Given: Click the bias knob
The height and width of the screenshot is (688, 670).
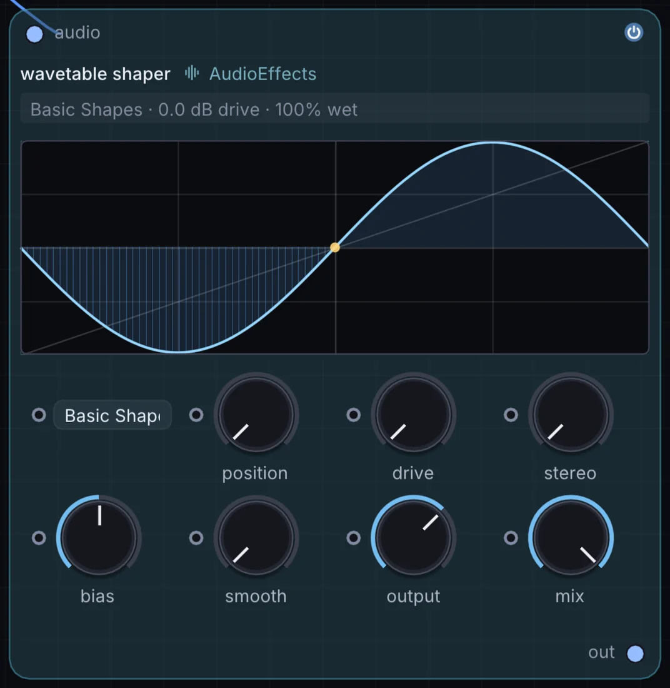Looking at the screenshot, I should pyautogui.click(x=99, y=538).
